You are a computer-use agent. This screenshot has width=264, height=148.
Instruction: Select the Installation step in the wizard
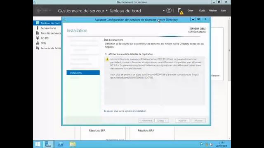pos(83,73)
